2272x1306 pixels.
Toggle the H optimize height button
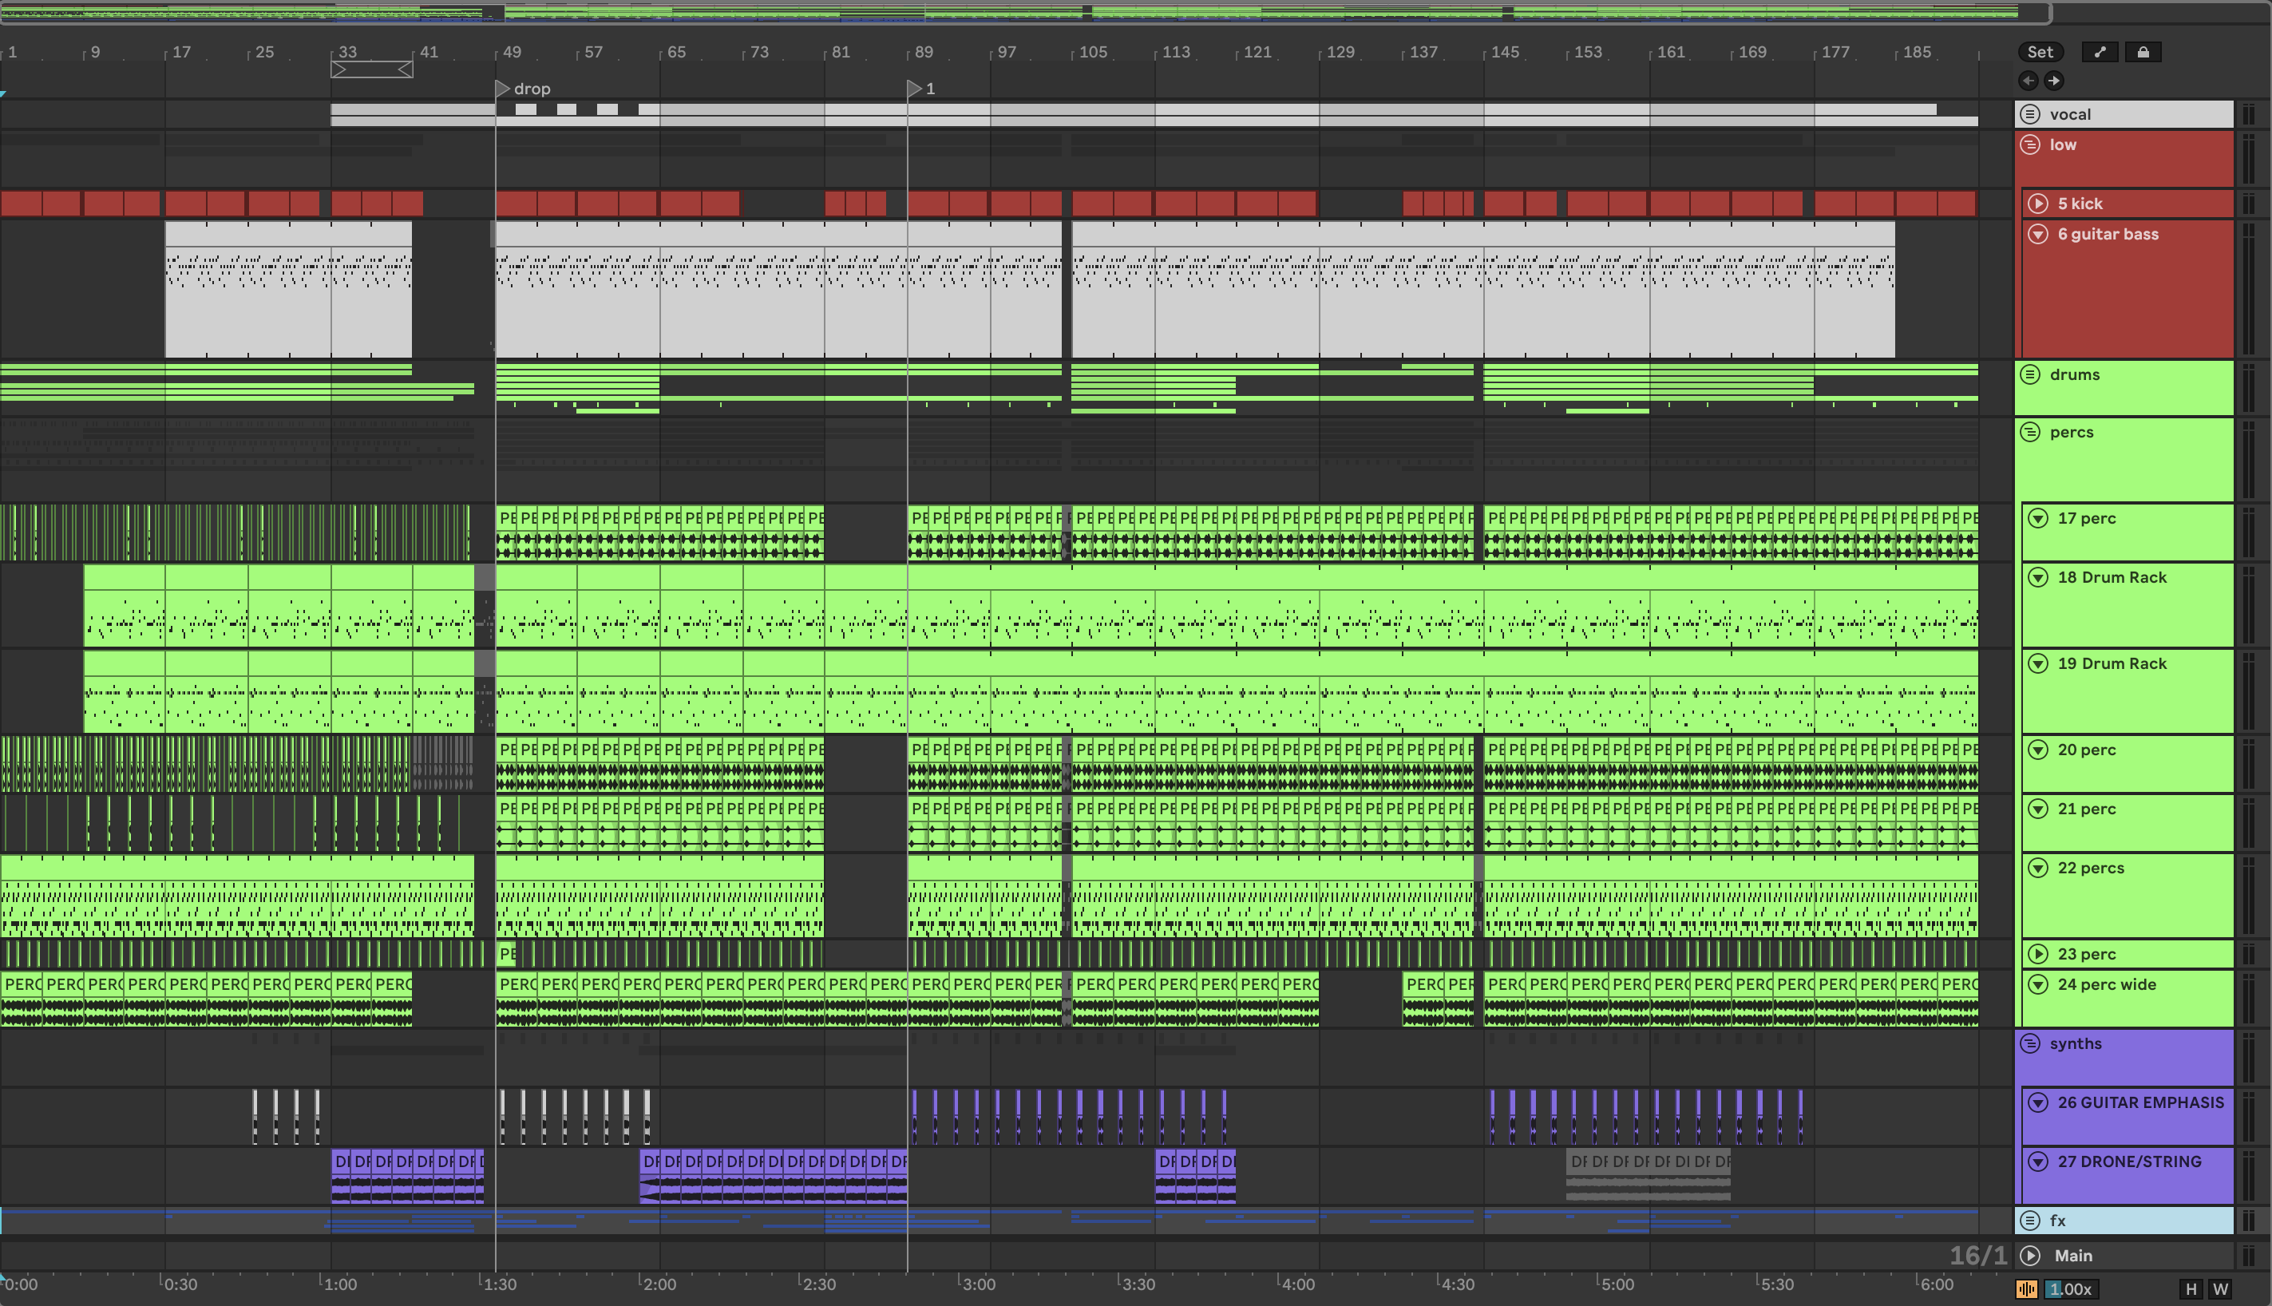coord(2191,1289)
